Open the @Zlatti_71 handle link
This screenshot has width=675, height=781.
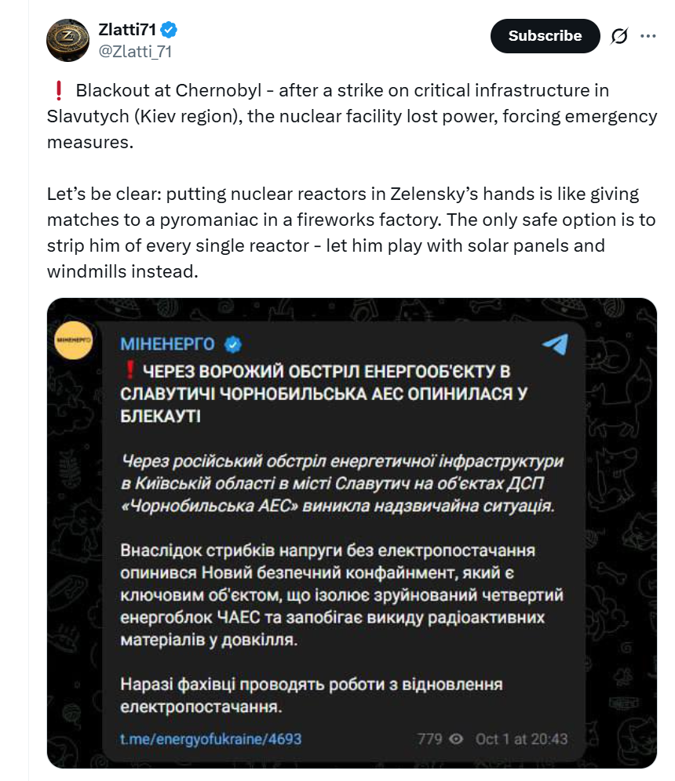pyautogui.click(x=135, y=52)
